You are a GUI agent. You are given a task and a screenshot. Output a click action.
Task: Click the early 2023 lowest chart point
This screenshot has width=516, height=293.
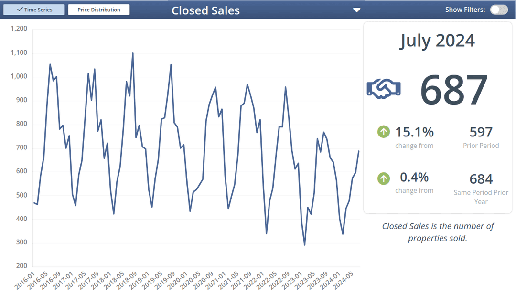pyautogui.click(x=305, y=245)
